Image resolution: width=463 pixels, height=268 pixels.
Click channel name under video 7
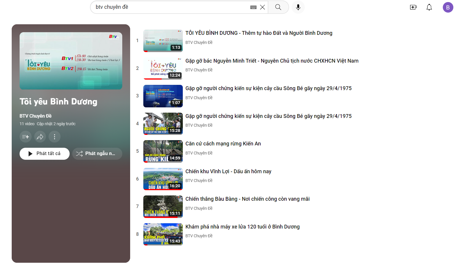(x=199, y=208)
